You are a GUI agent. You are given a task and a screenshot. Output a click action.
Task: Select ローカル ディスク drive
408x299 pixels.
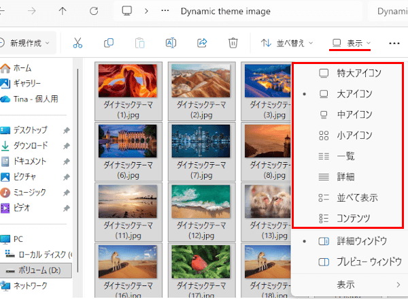pyautogui.click(x=39, y=255)
